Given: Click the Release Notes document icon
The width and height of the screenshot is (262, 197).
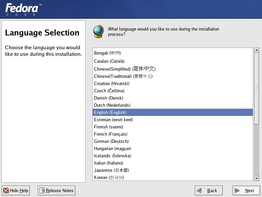Looking at the screenshot, I should [42, 190].
